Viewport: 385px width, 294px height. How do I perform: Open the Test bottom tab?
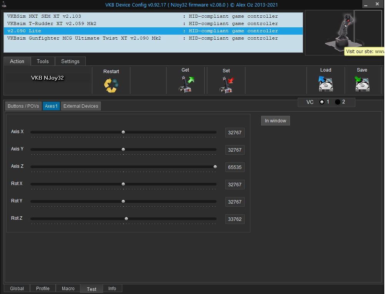click(92, 289)
